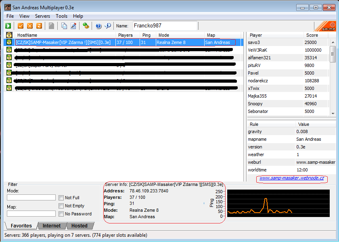339x242 pixels.
Task: Open the Help menu
Action: coord(78,16)
